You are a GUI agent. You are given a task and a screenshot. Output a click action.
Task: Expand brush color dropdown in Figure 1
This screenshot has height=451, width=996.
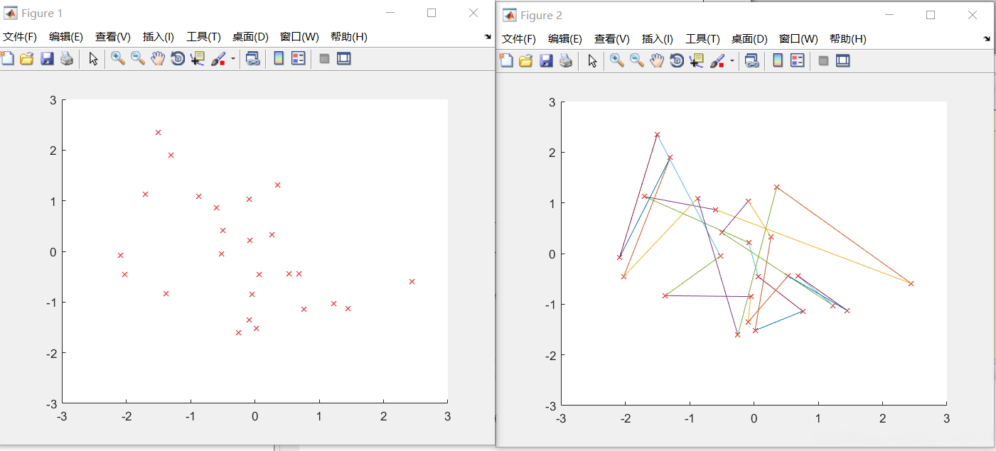pyautogui.click(x=233, y=59)
